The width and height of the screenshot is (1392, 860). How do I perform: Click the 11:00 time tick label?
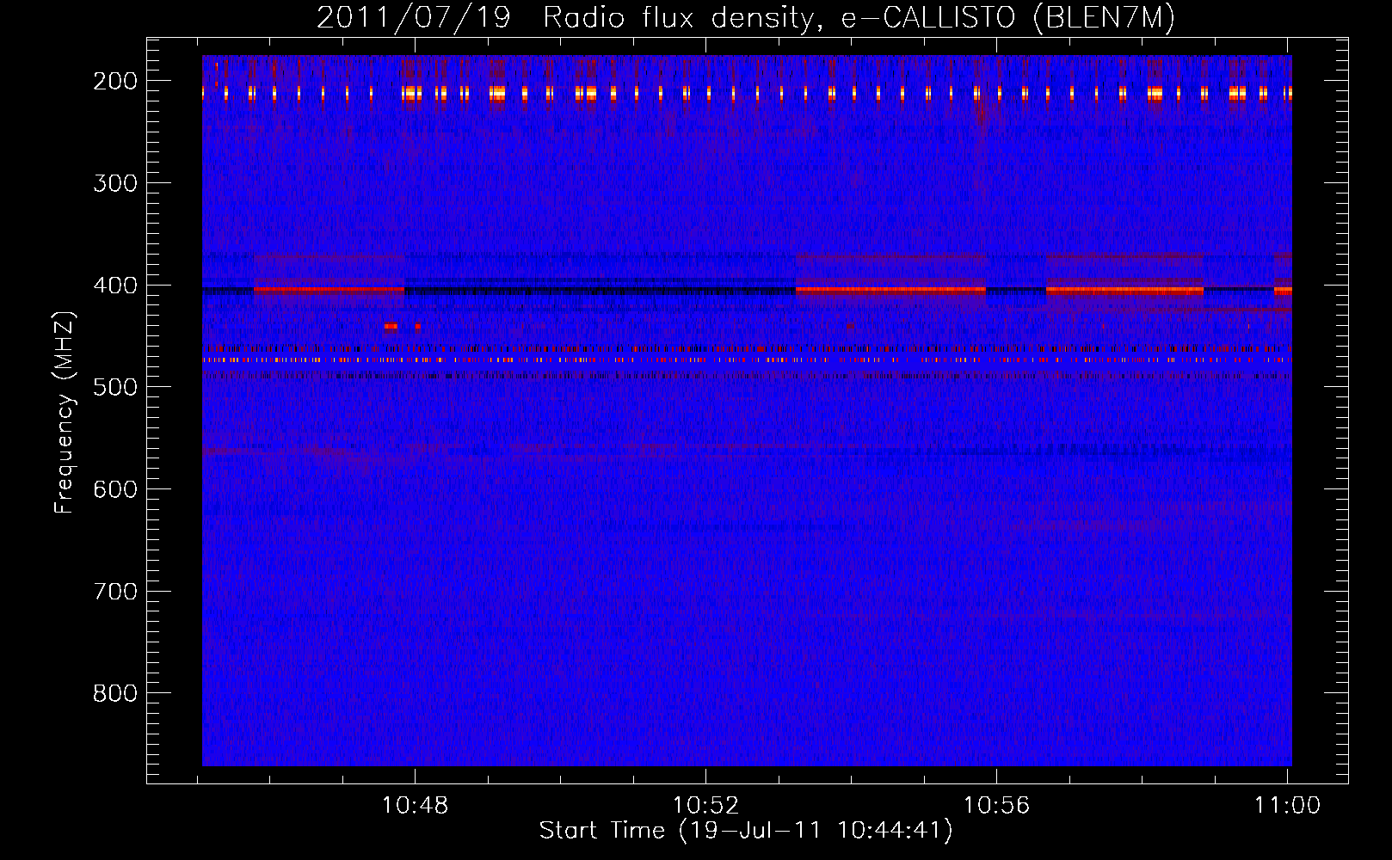coord(1287,806)
